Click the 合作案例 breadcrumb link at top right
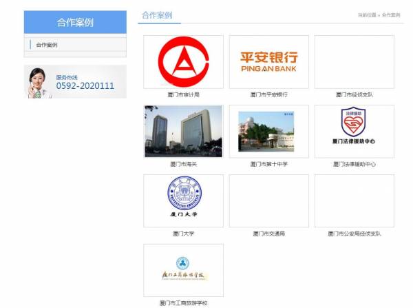 coord(391,15)
